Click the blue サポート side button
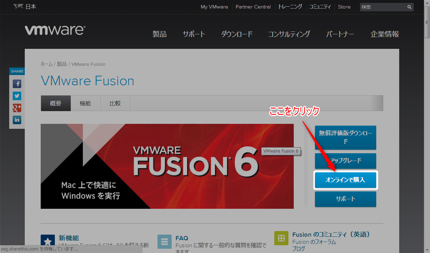This screenshot has height=253, width=430. tap(345, 199)
